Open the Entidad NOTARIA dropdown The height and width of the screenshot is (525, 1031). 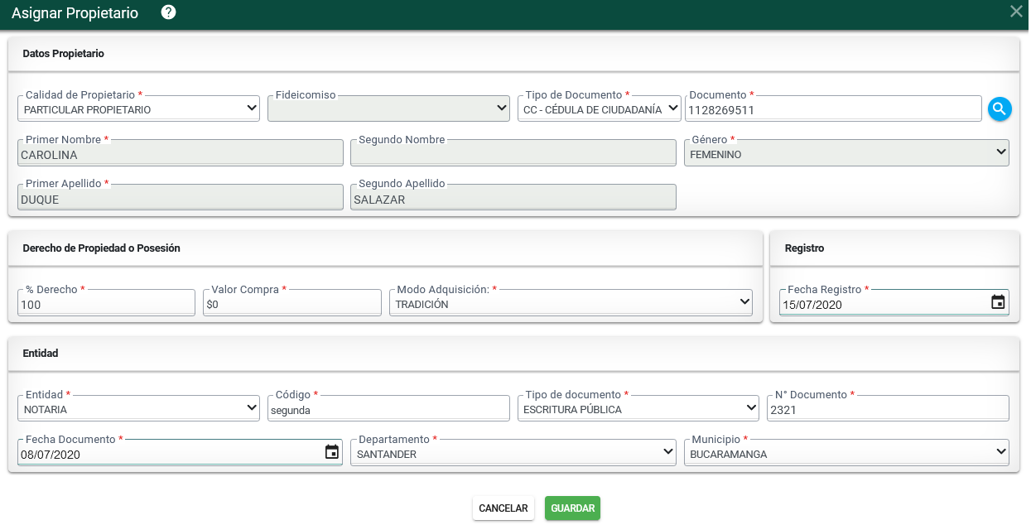(138, 408)
